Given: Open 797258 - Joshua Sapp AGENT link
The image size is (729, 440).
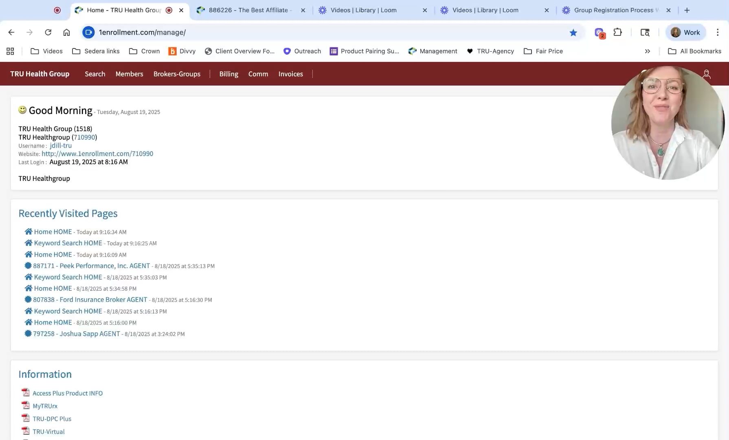Looking at the screenshot, I should point(77,334).
